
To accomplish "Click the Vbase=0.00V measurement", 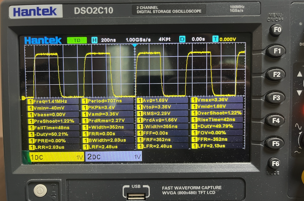I will click(53, 115).
